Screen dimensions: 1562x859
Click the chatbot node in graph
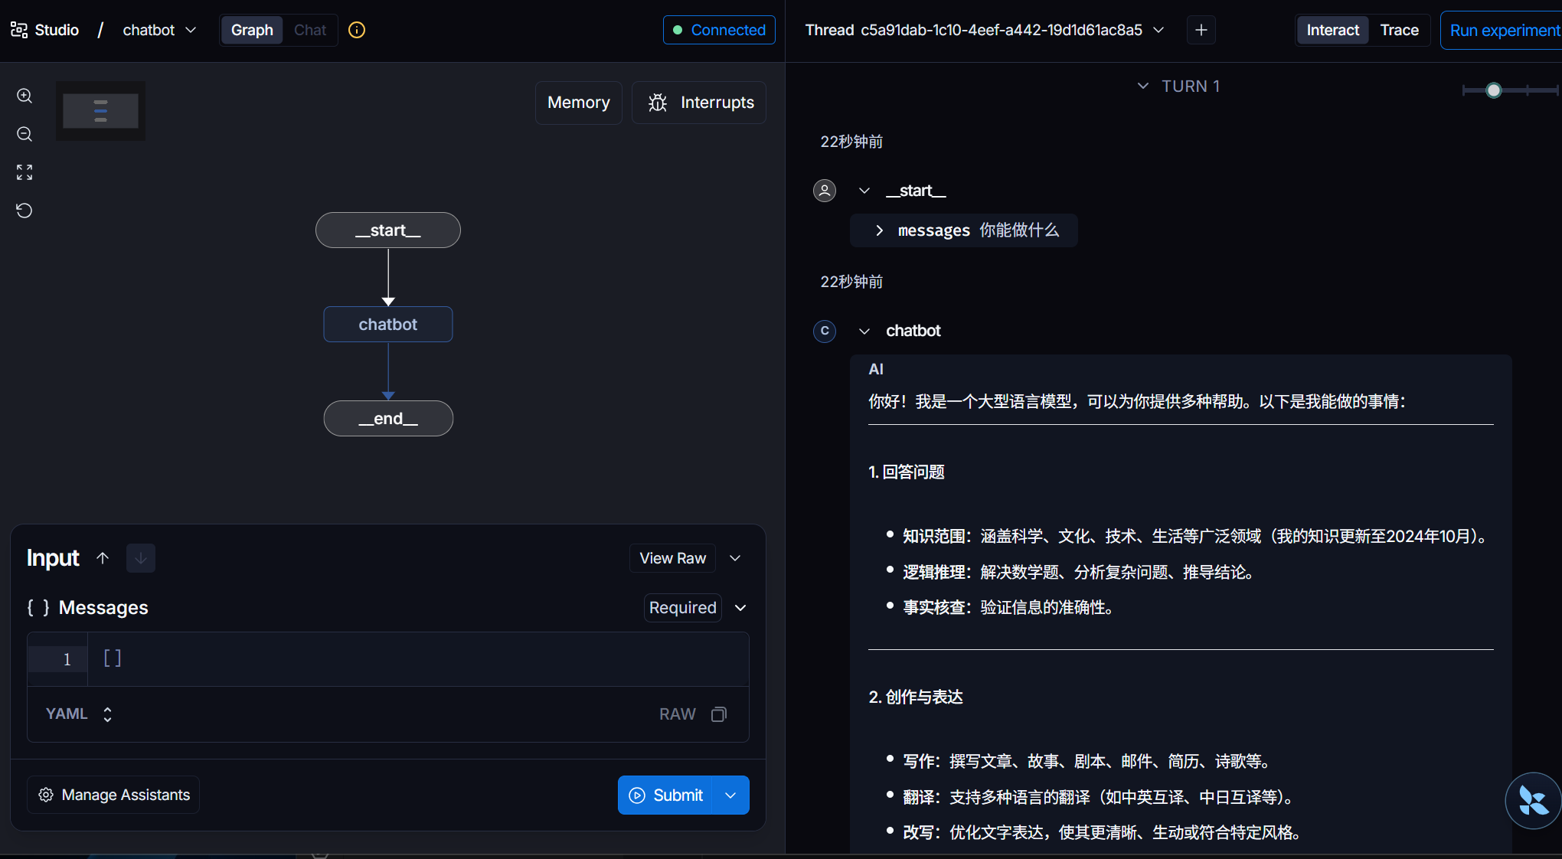388,325
